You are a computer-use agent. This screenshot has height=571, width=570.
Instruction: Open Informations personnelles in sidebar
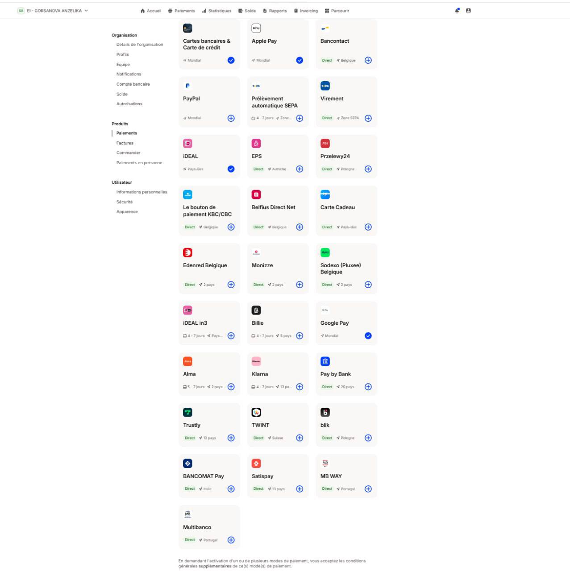pos(142,192)
